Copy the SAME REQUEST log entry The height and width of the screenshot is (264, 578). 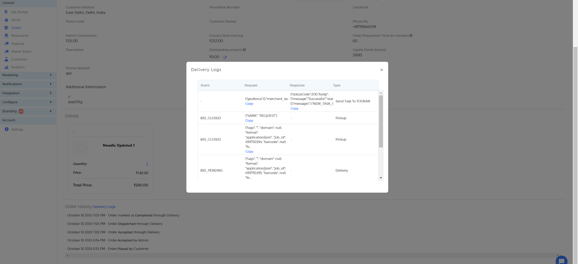[249, 121]
